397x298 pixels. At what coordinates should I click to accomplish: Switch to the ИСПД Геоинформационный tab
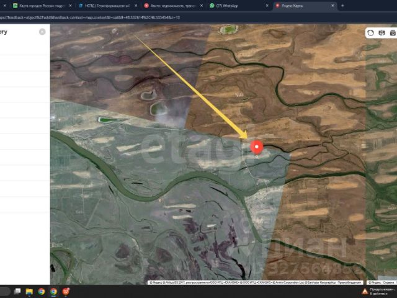pos(107,6)
